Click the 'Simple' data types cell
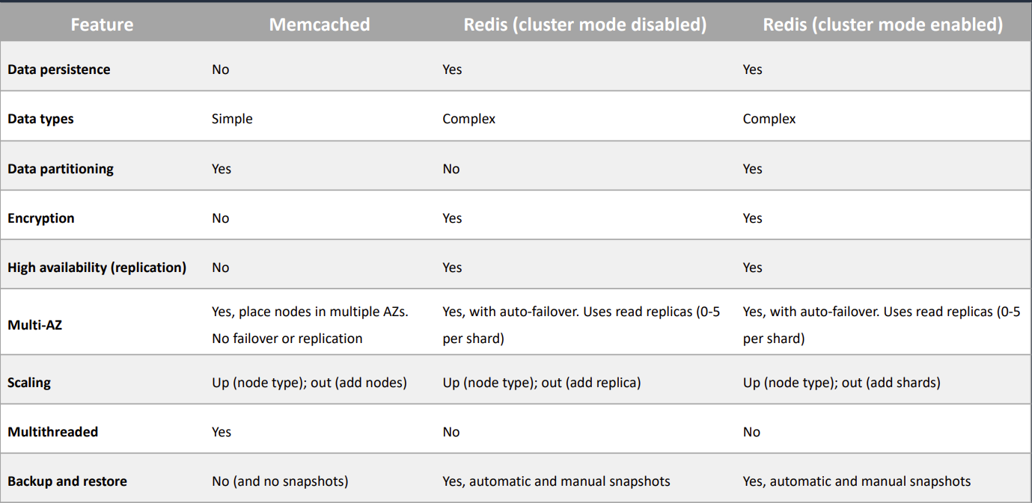This screenshot has width=1032, height=503. [232, 119]
